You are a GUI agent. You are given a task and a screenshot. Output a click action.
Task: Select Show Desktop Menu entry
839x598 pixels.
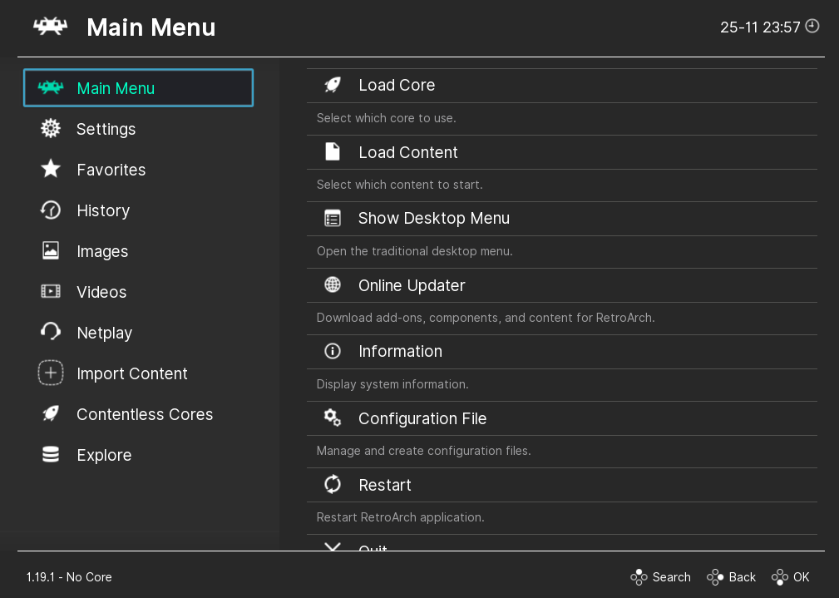[433, 219]
